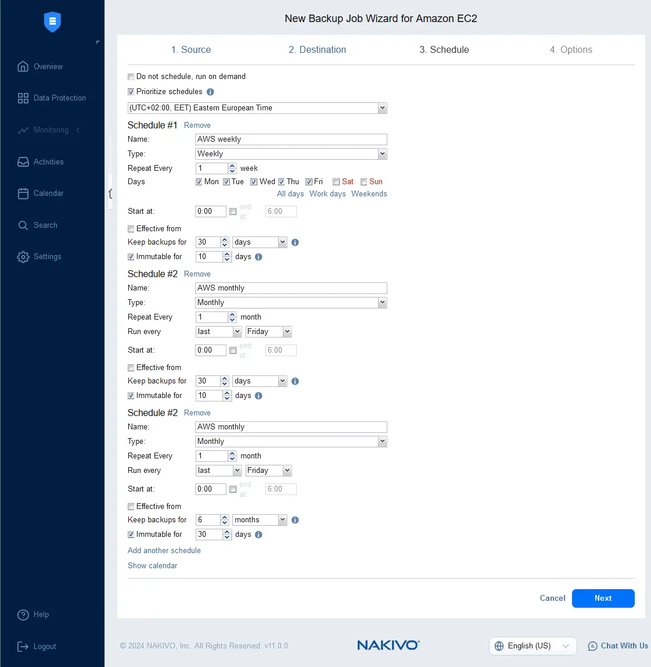Open the months retention unit dropdown
This screenshot has width=651, height=667.
pos(260,520)
